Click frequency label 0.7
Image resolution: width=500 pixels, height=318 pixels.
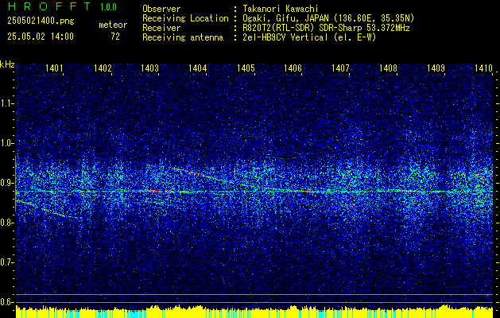tap(7, 262)
